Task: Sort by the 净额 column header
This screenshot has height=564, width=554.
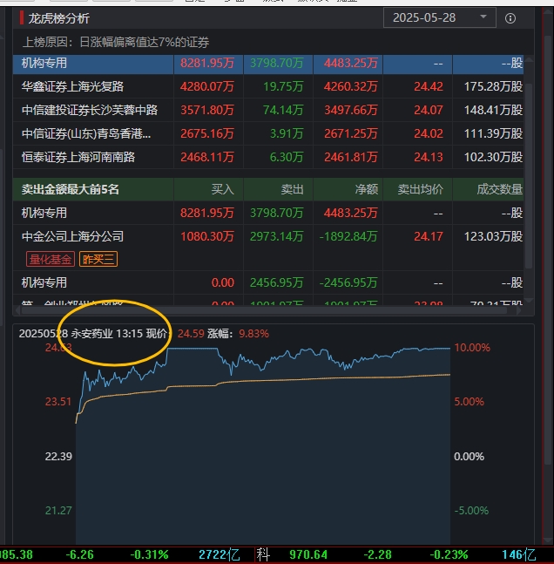Action: click(x=367, y=189)
